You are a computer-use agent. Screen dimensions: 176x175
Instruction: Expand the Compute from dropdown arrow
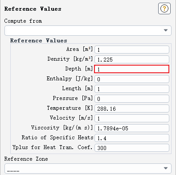[166, 30]
